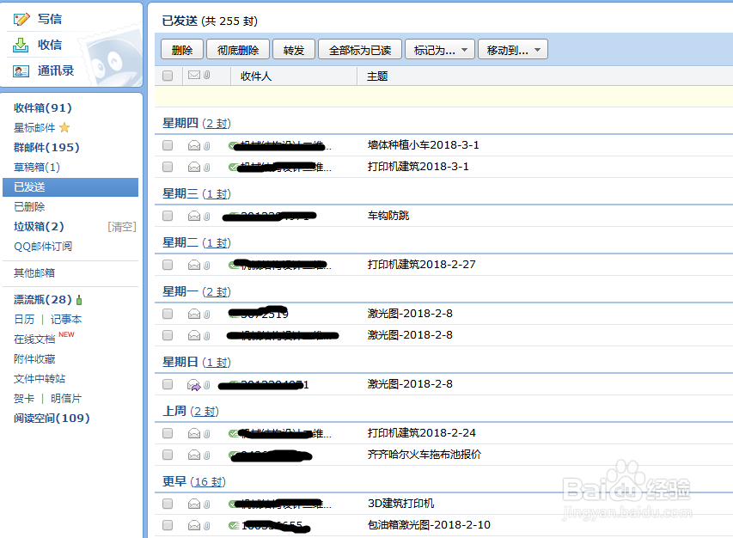Check the box for 打印机建筑2018-2-24
This screenshot has height=538, width=733.
(168, 433)
